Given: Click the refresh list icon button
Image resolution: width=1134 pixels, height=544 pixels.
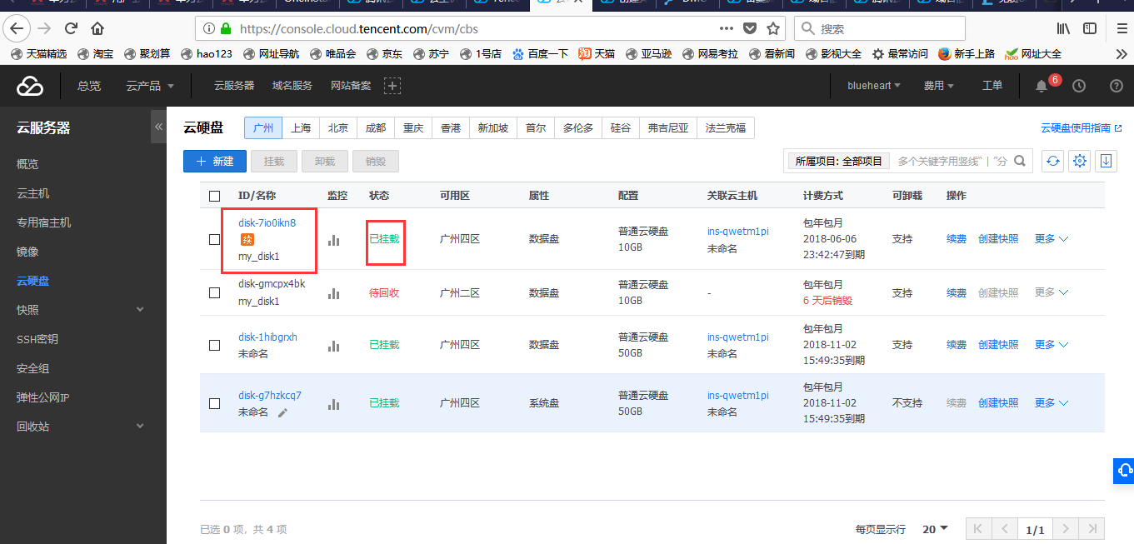Looking at the screenshot, I should 1053,161.
